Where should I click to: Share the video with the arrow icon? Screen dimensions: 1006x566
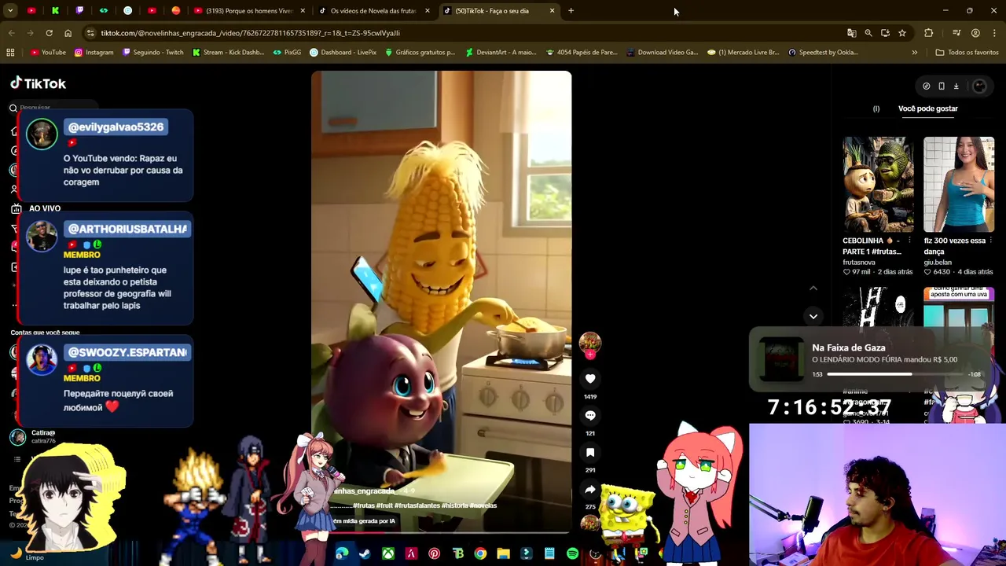tap(590, 489)
